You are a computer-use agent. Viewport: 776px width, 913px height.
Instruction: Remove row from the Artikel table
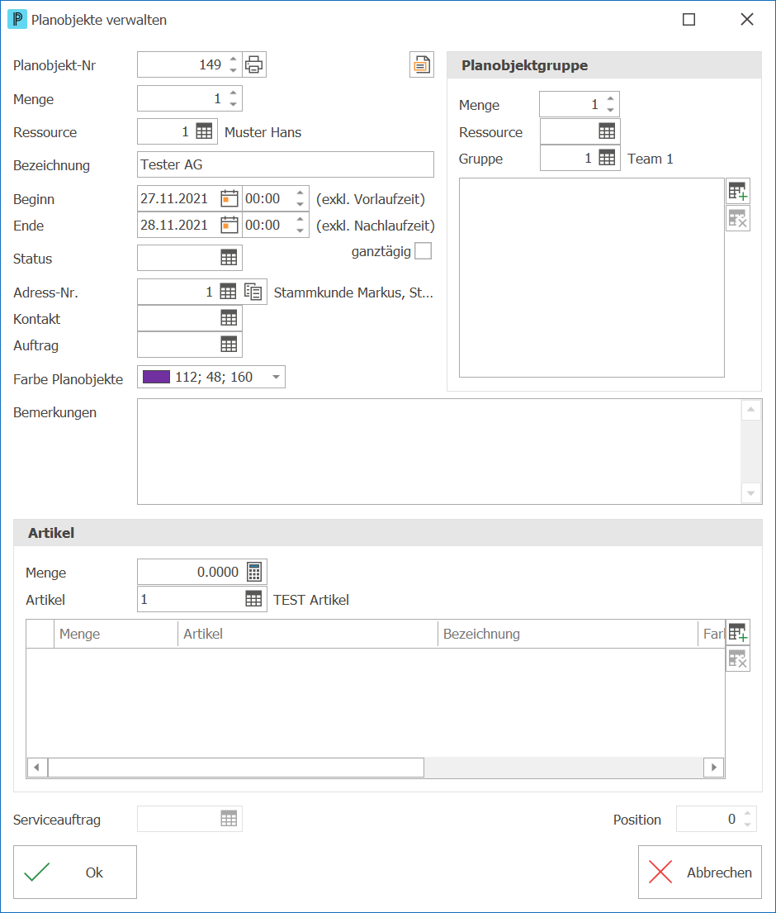pyautogui.click(x=737, y=659)
